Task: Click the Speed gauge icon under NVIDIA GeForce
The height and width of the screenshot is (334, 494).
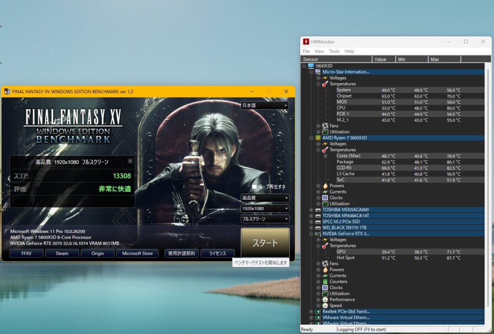Action: 325,306
